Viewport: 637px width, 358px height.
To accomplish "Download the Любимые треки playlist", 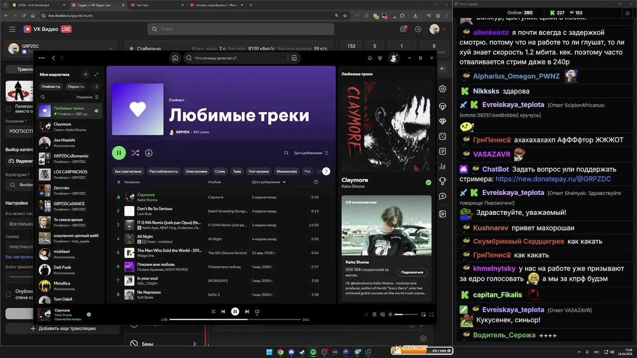I will point(149,153).
